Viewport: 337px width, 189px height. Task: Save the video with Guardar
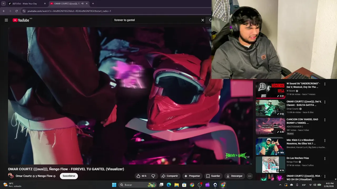[213, 176]
